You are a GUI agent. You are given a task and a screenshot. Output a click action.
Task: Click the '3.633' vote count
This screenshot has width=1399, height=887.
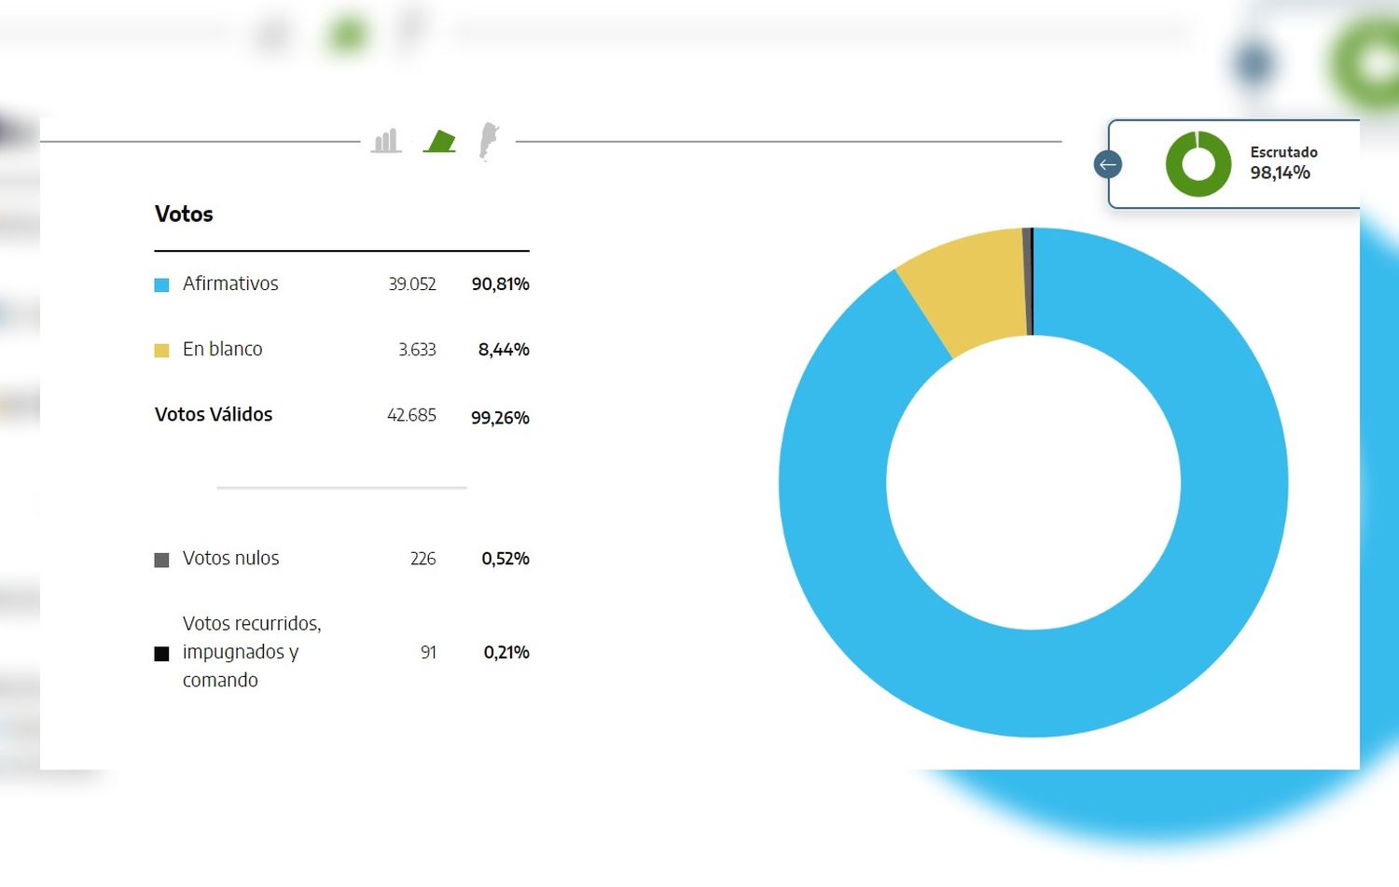[x=417, y=349]
